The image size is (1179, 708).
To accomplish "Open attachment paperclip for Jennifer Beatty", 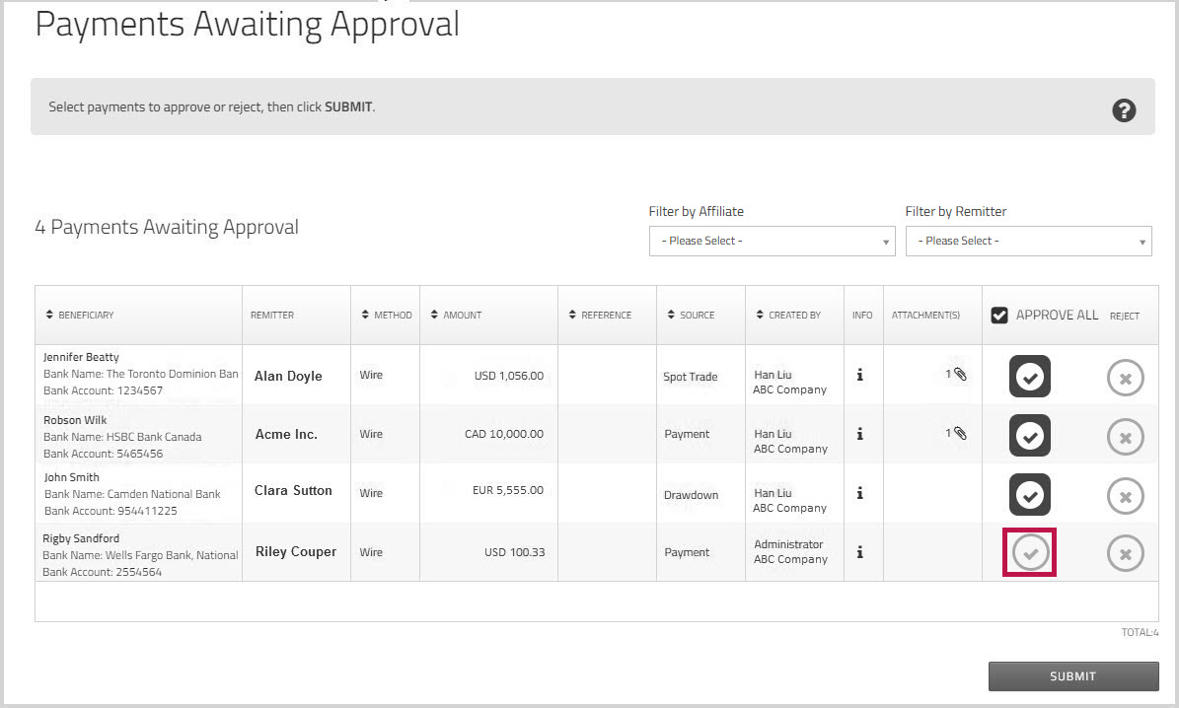I will (959, 375).
